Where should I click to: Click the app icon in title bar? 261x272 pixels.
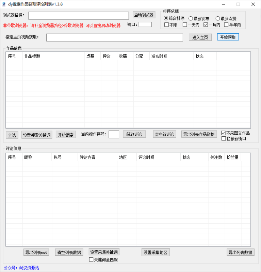click(4, 4)
